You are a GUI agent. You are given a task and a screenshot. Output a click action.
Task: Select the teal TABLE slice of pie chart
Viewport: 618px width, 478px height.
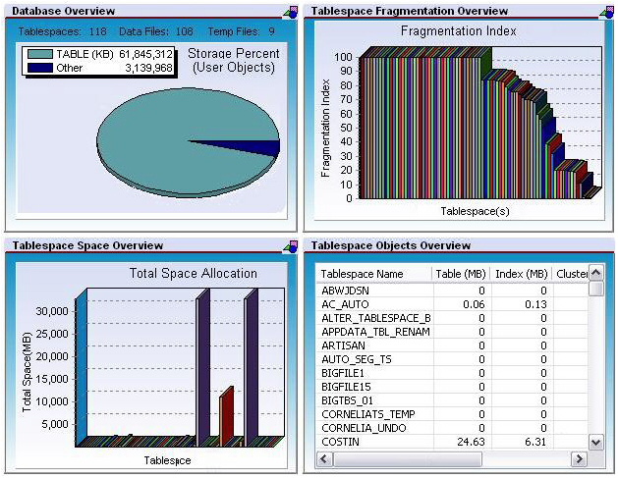pos(165,141)
